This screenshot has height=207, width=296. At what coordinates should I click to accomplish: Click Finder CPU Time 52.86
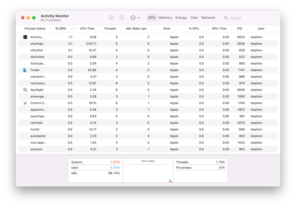click(x=92, y=70)
